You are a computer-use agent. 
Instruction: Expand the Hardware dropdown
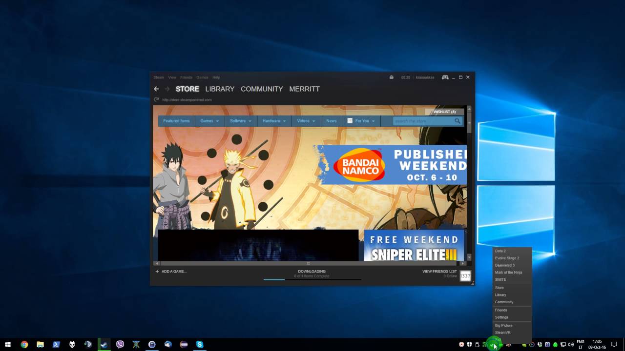pyautogui.click(x=274, y=121)
